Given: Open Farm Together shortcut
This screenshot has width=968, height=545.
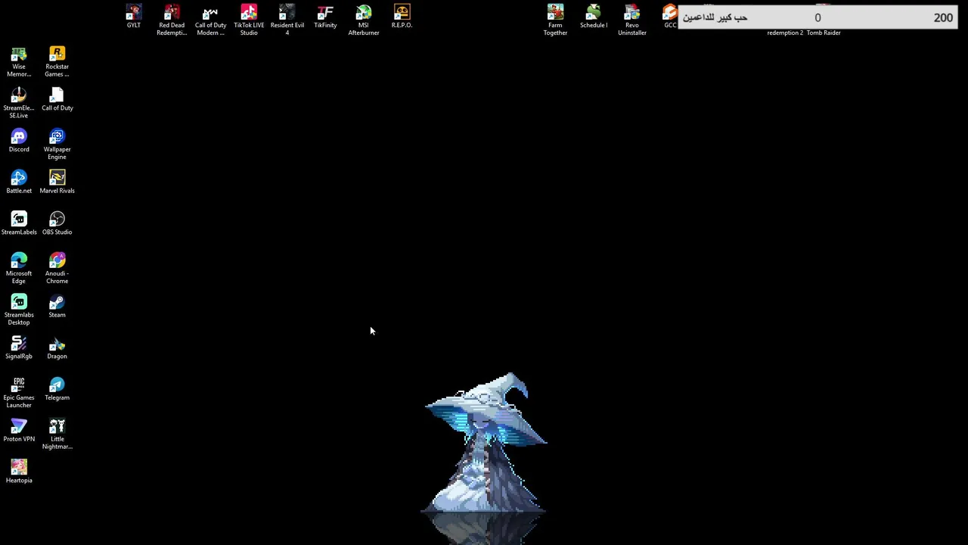Looking at the screenshot, I should 555,20.
